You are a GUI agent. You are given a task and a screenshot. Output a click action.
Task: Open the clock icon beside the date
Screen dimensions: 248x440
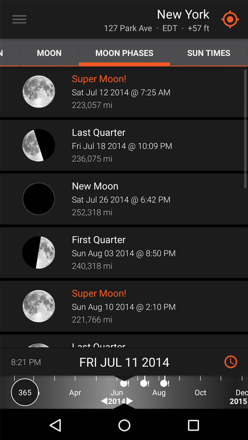click(x=230, y=362)
